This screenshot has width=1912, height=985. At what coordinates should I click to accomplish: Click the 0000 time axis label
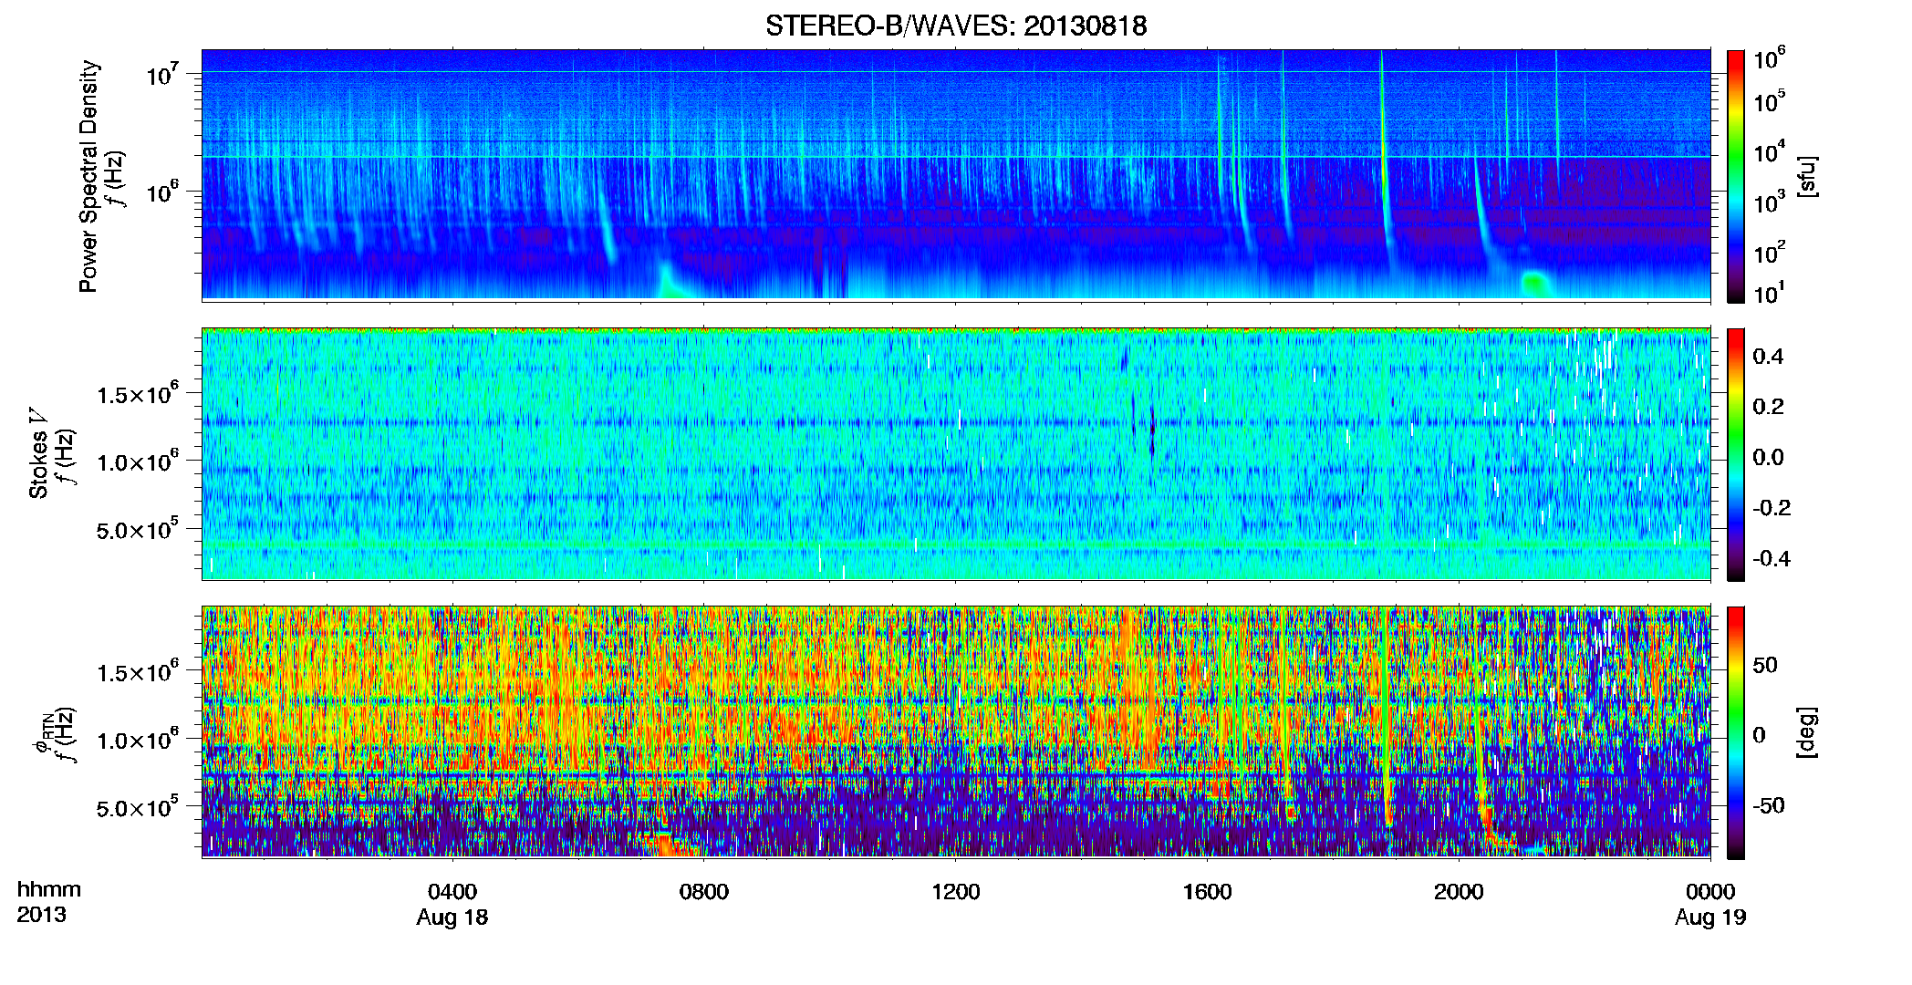point(1710,892)
